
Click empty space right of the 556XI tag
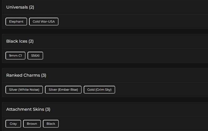coord(125,56)
